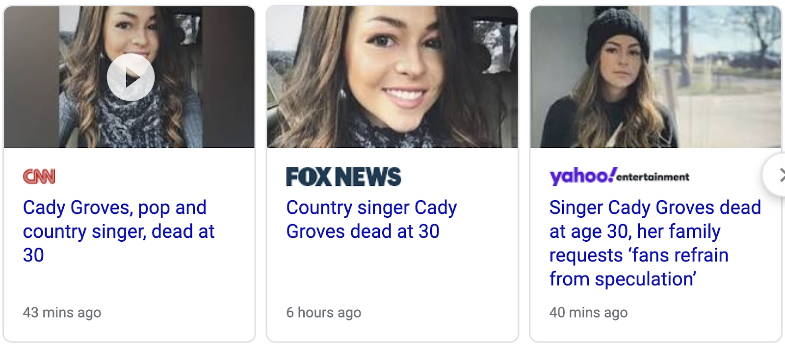Open headline "Country singer Cady Groves dead at 30"
The width and height of the screenshot is (785, 346).
pos(371,219)
